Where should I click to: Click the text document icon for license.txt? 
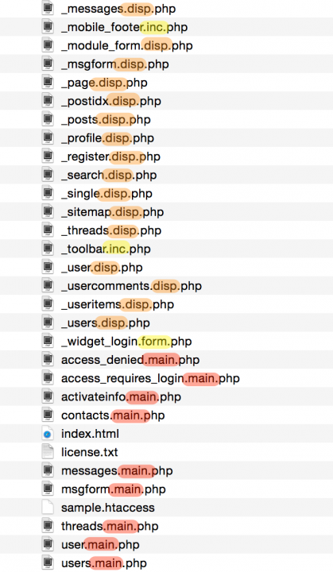tap(48, 452)
